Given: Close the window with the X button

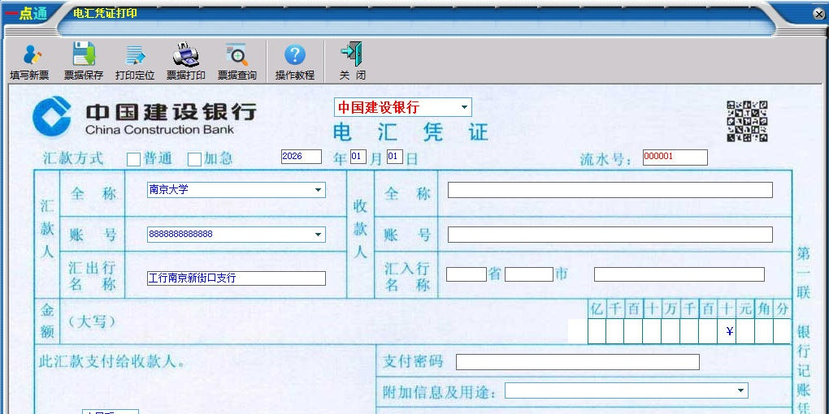Looking at the screenshot, I should tap(818, 15).
